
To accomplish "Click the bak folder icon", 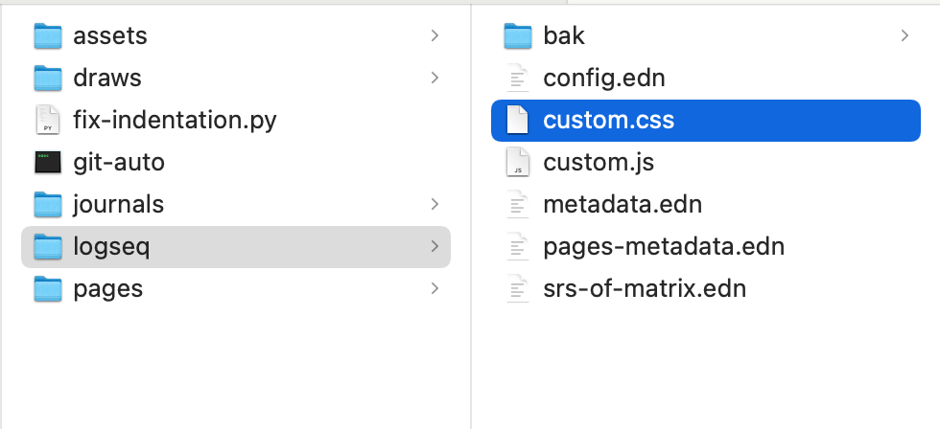I will (518, 36).
